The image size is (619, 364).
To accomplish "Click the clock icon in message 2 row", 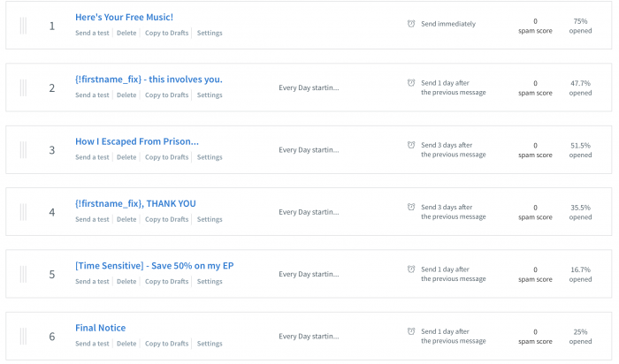I will pyautogui.click(x=411, y=83).
